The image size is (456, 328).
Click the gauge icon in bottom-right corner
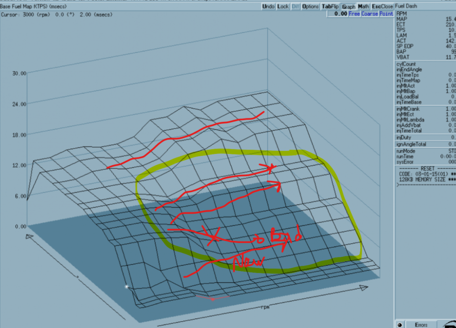pyautogui.click(x=447, y=323)
